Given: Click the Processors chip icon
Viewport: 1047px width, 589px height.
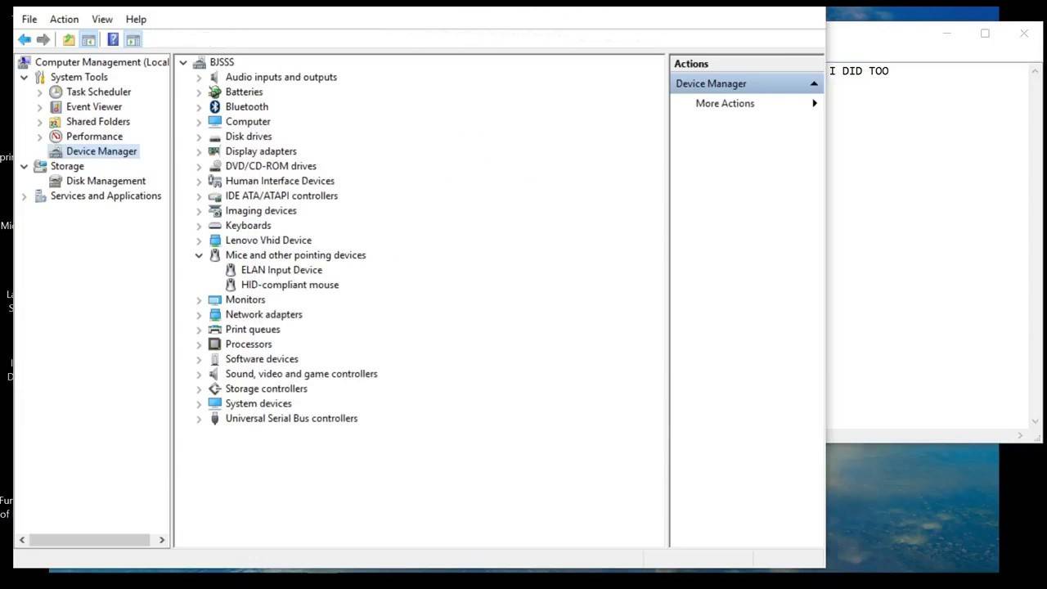Looking at the screenshot, I should 215,344.
